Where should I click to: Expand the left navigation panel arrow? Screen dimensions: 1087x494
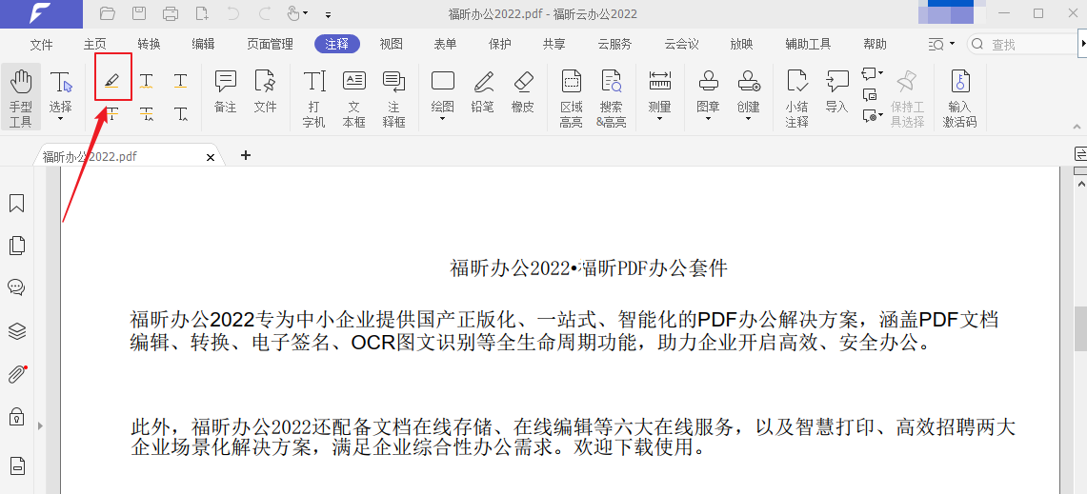39,425
